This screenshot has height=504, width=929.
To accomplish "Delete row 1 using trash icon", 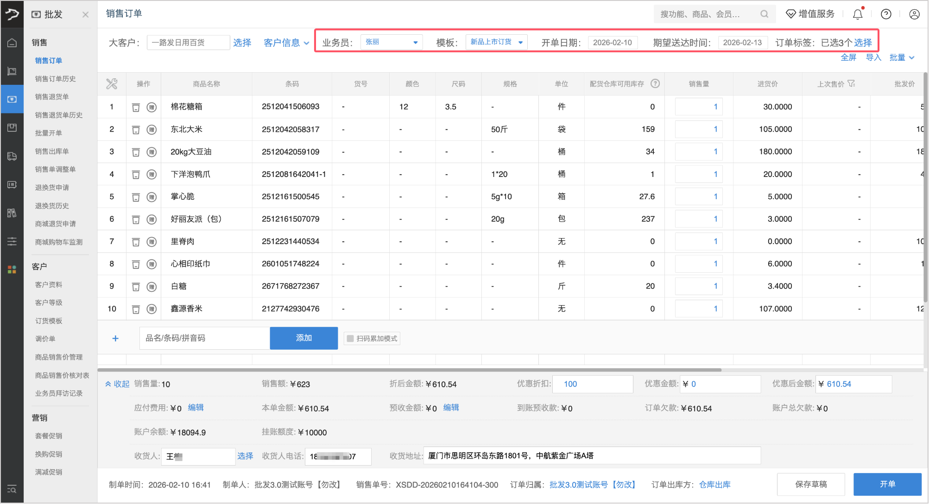I will point(136,107).
